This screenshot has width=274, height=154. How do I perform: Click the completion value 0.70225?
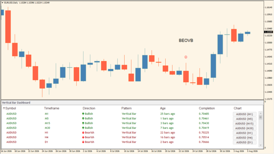point(204,133)
